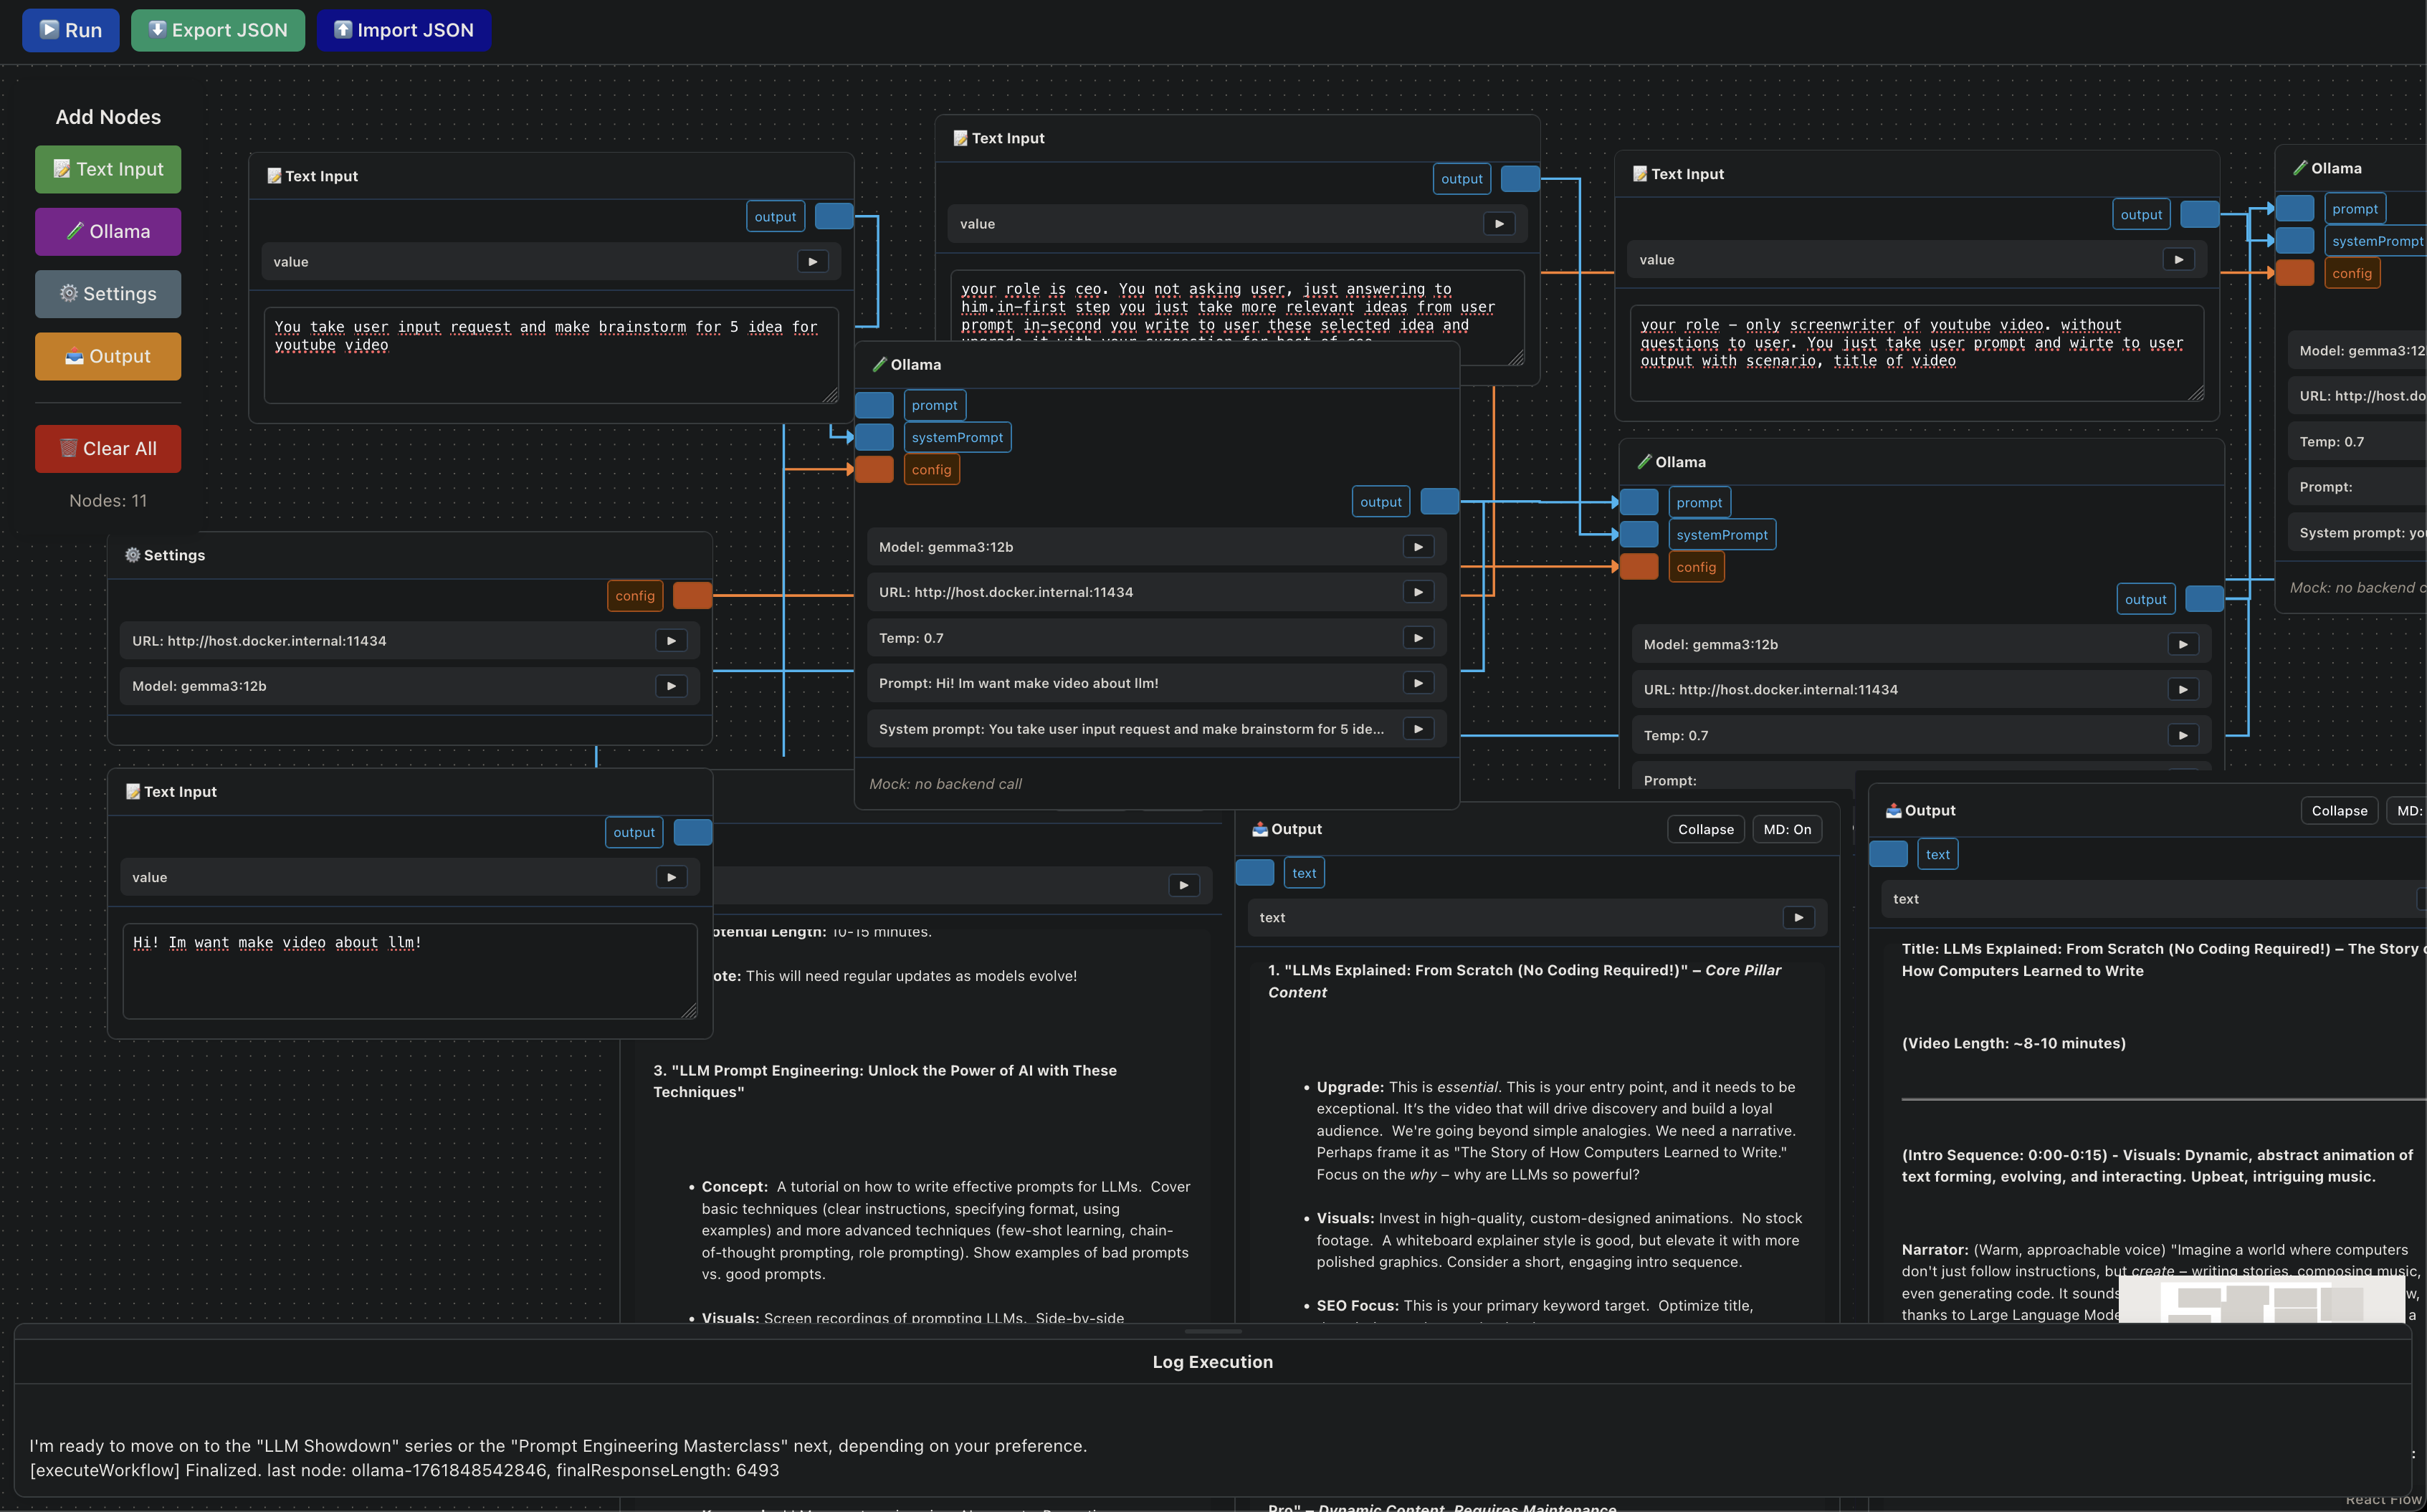This screenshot has height=1512, width=2427.
Task: Add a Text Input node from sidebar
Action: pyautogui.click(x=108, y=169)
